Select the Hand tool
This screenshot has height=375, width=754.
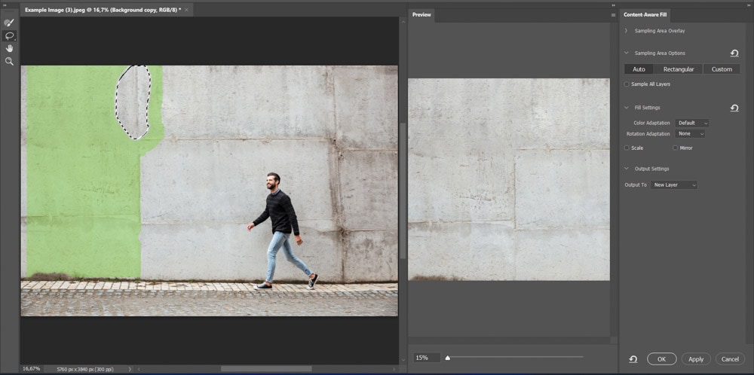click(x=9, y=48)
